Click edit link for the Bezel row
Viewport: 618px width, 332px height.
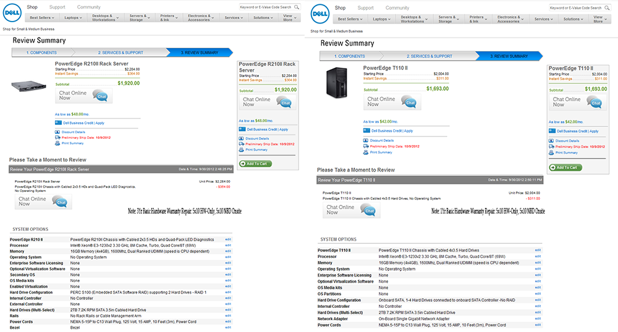tap(228, 327)
